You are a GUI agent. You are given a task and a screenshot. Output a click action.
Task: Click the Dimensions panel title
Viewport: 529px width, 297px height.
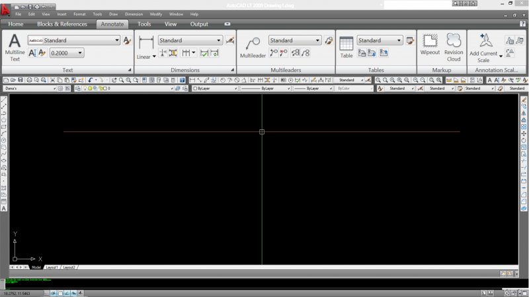(x=185, y=70)
